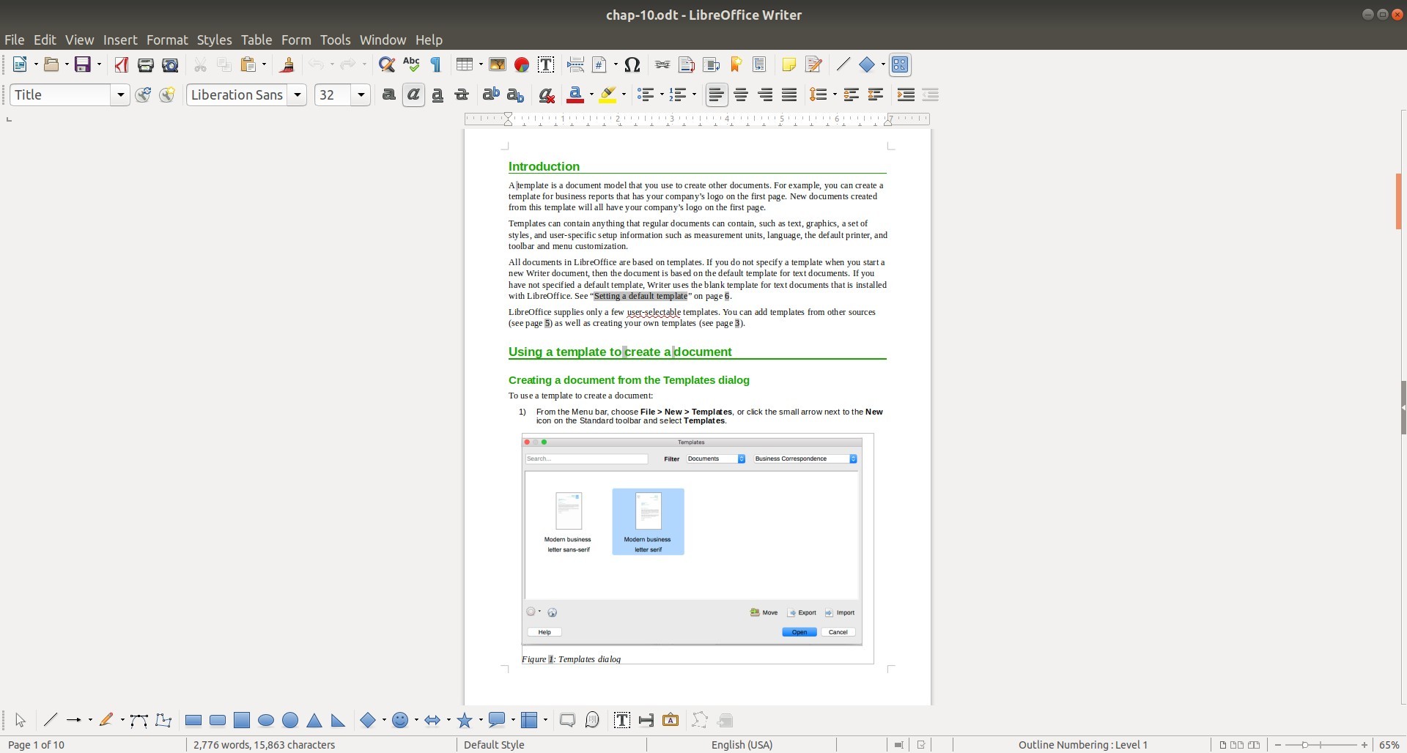Toggle Print Preview icon

click(170, 64)
